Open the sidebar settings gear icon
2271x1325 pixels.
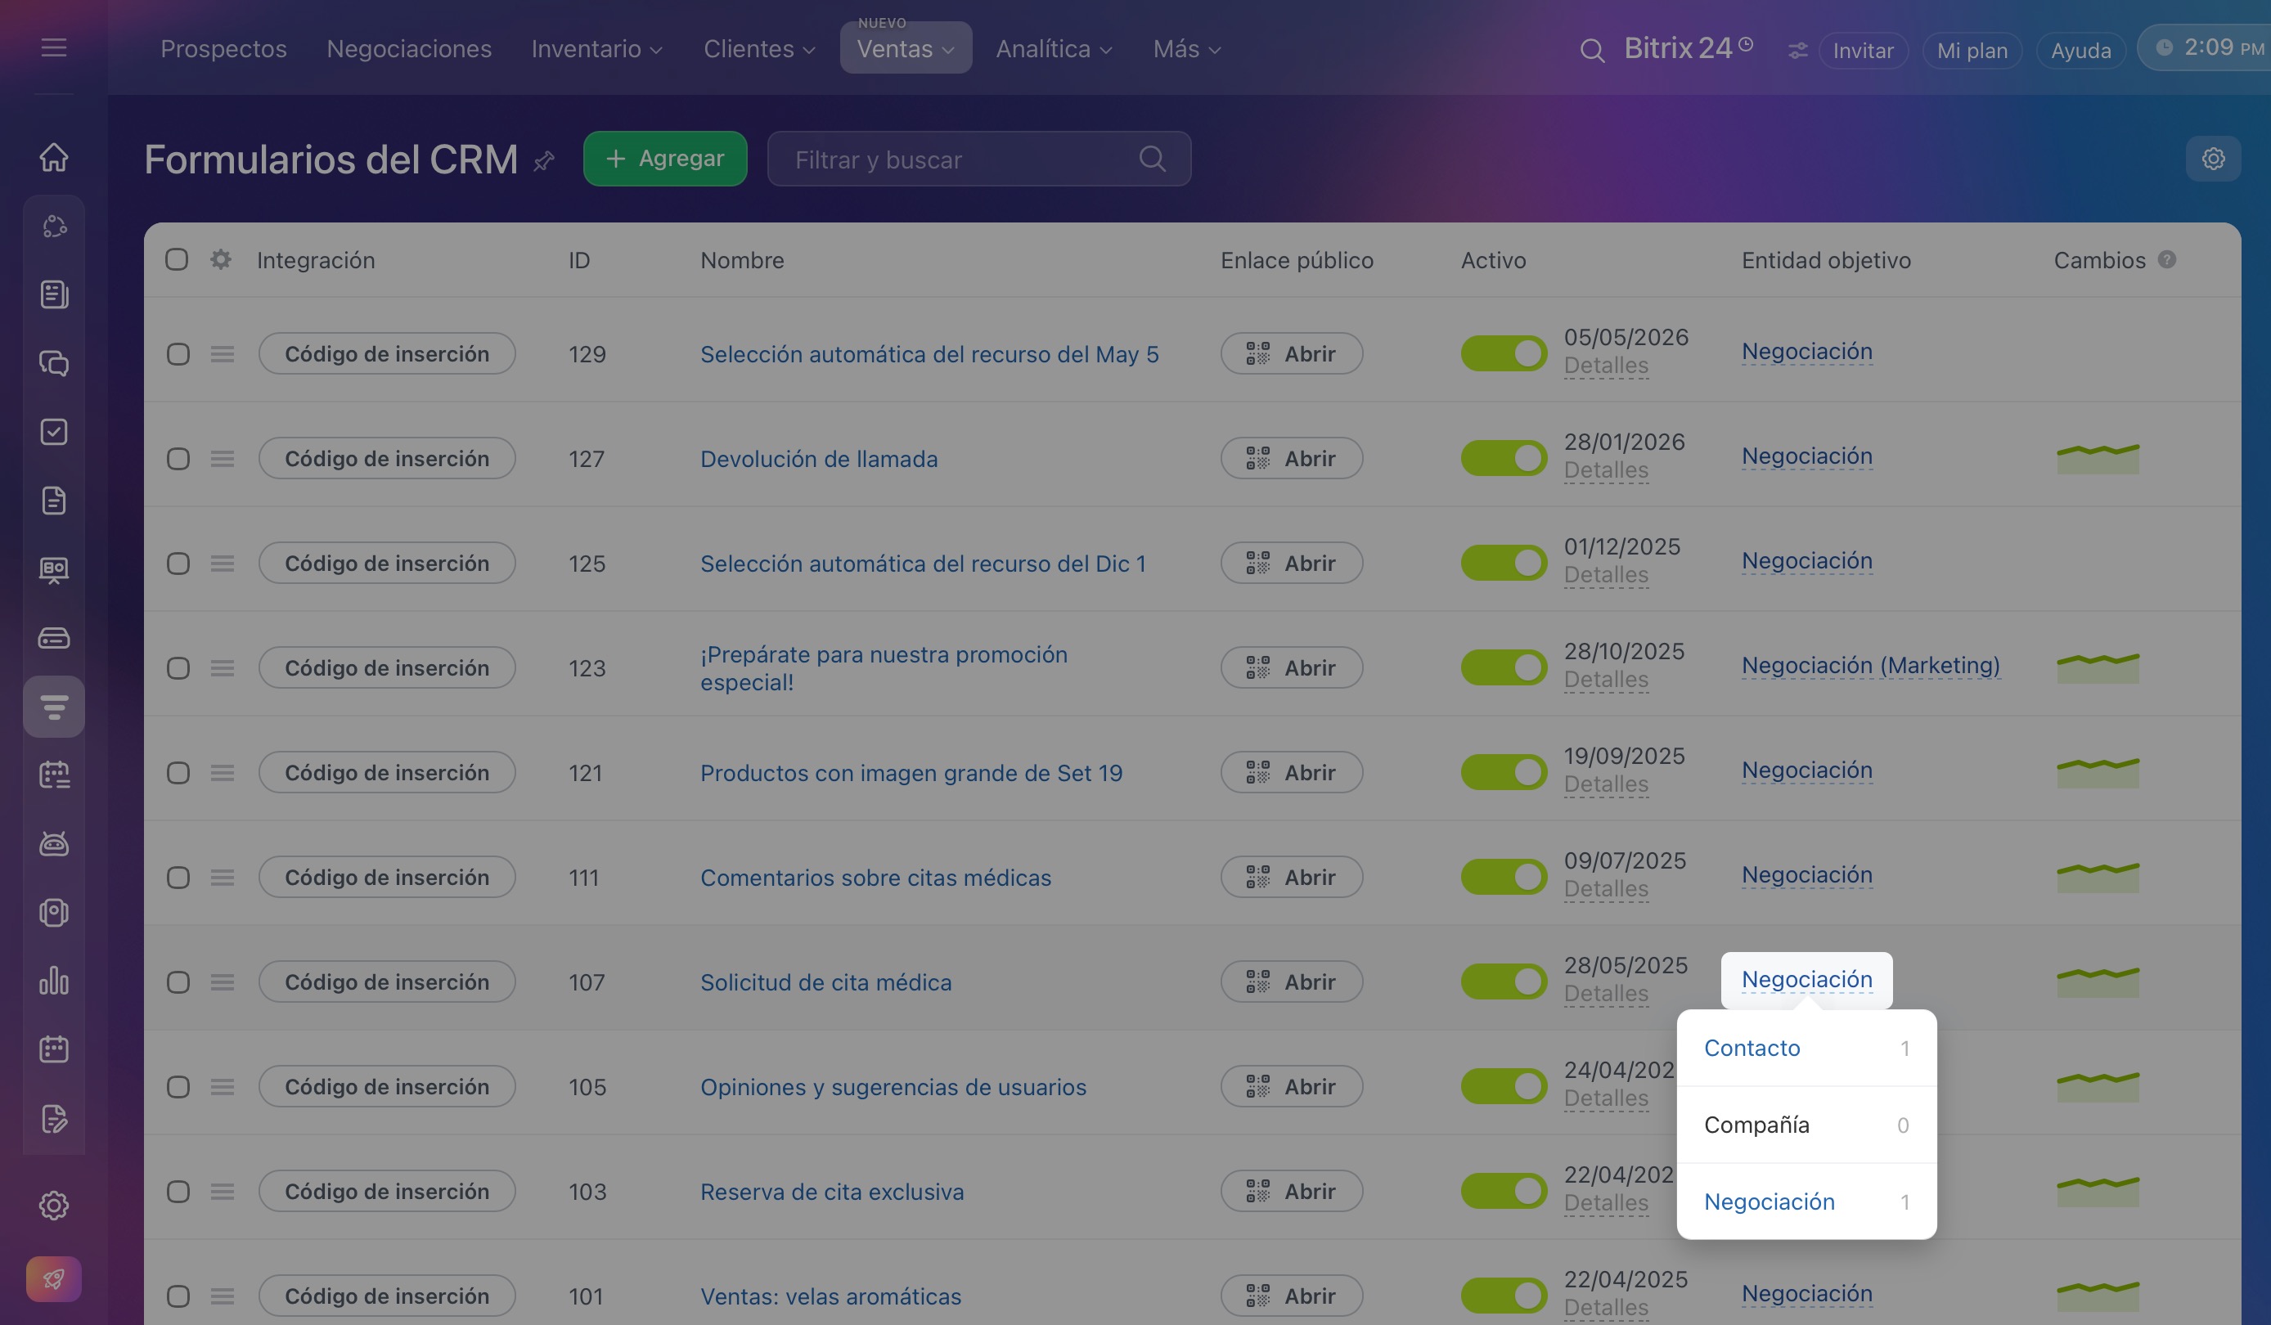54,1206
